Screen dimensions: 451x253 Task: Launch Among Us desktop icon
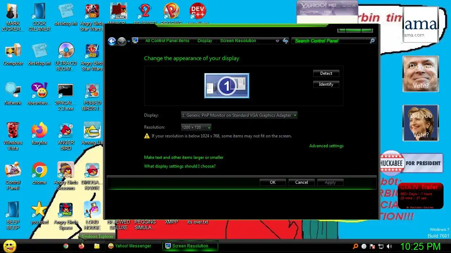tap(92, 134)
